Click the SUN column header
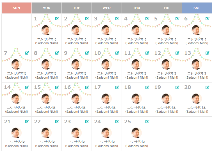This screenshot has width=214, height=153. click(17, 8)
